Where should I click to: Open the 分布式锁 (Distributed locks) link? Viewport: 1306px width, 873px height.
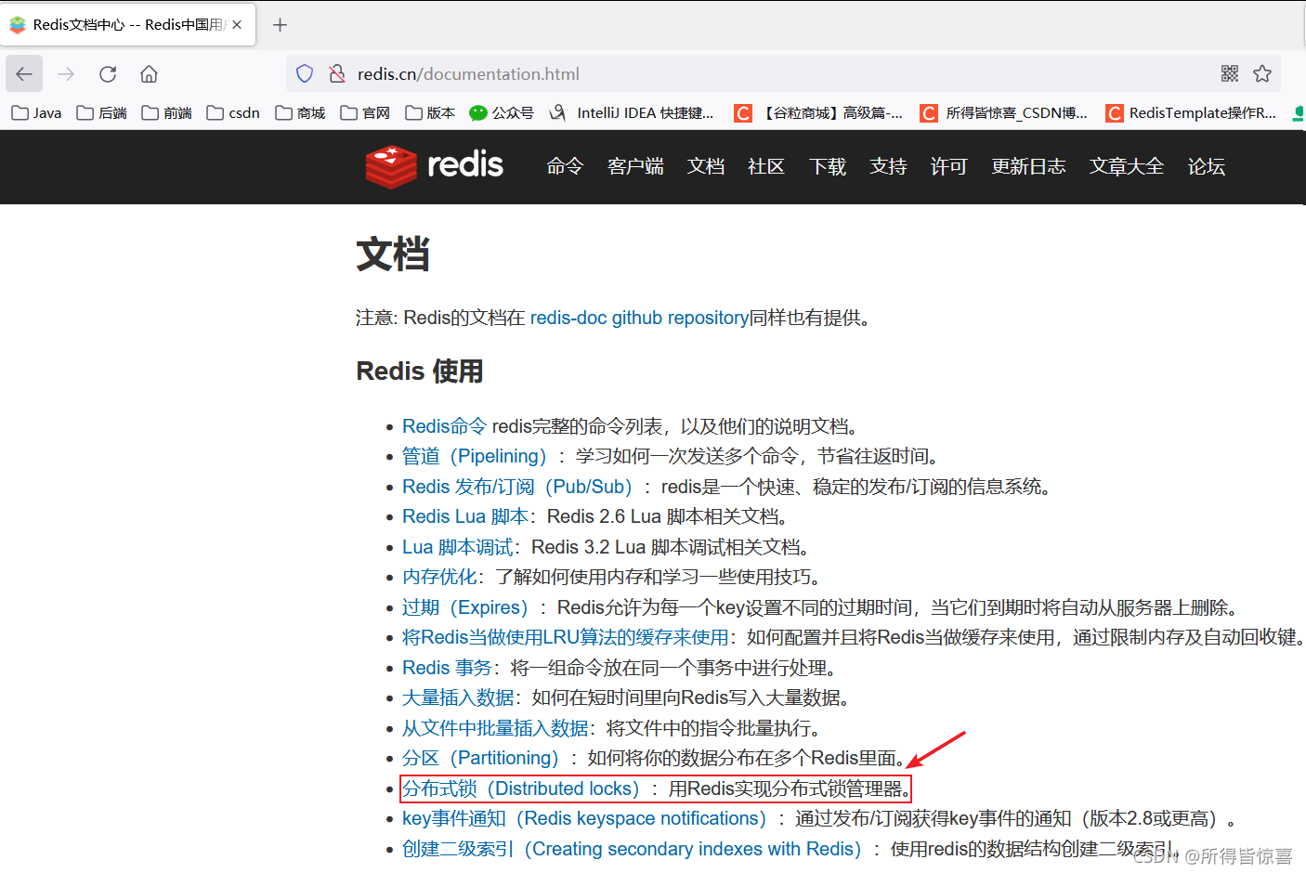pyautogui.click(x=521, y=788)
